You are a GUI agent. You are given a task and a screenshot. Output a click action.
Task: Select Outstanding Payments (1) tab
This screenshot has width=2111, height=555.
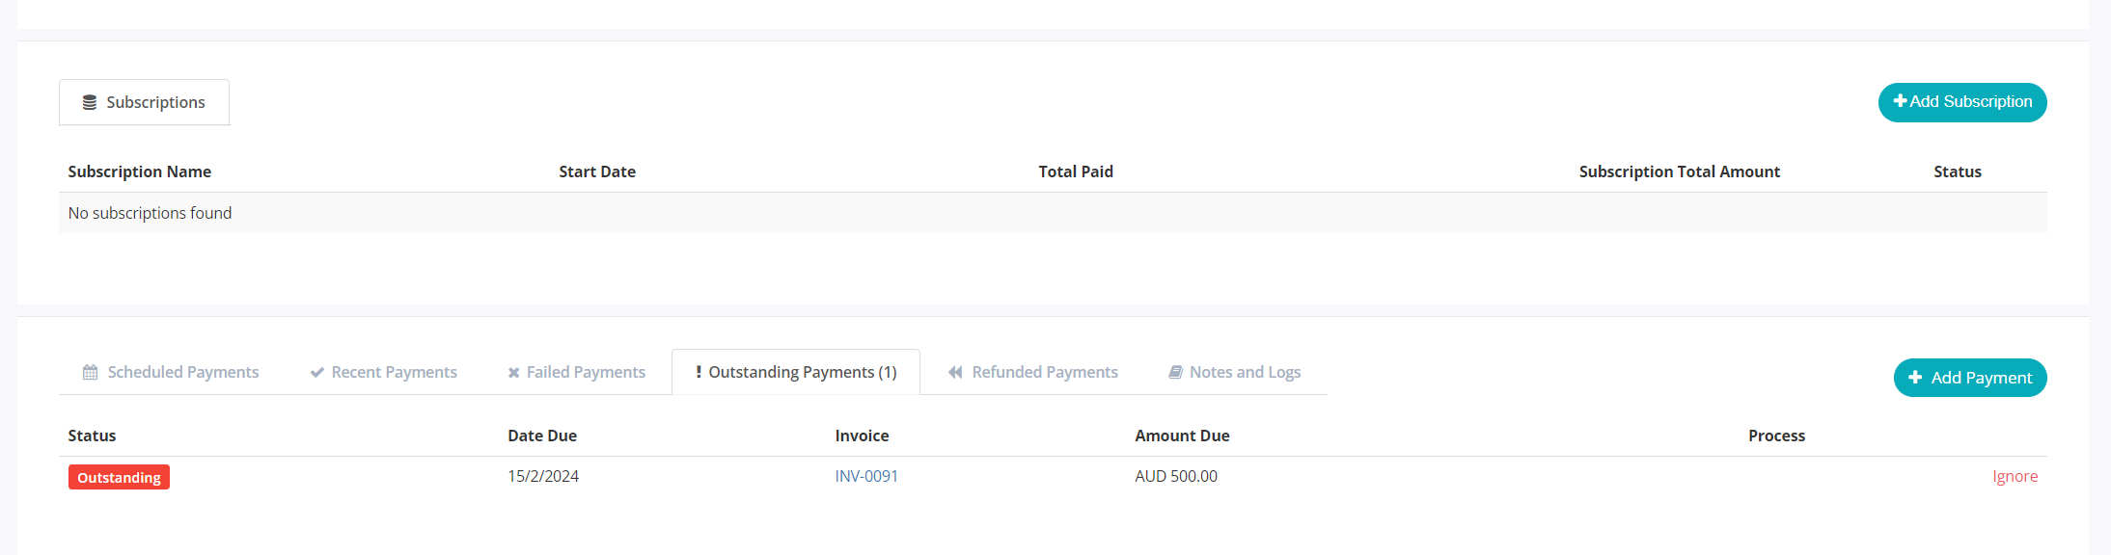tap(796, 372)
